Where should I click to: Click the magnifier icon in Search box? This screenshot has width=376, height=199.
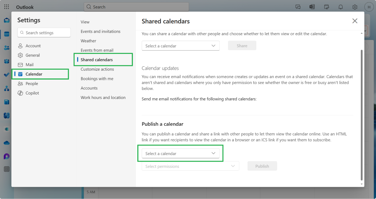pos(89,7)
